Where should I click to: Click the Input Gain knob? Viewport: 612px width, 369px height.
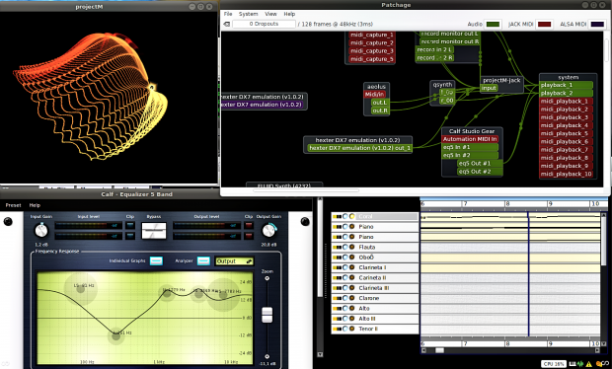coord(41,231)
